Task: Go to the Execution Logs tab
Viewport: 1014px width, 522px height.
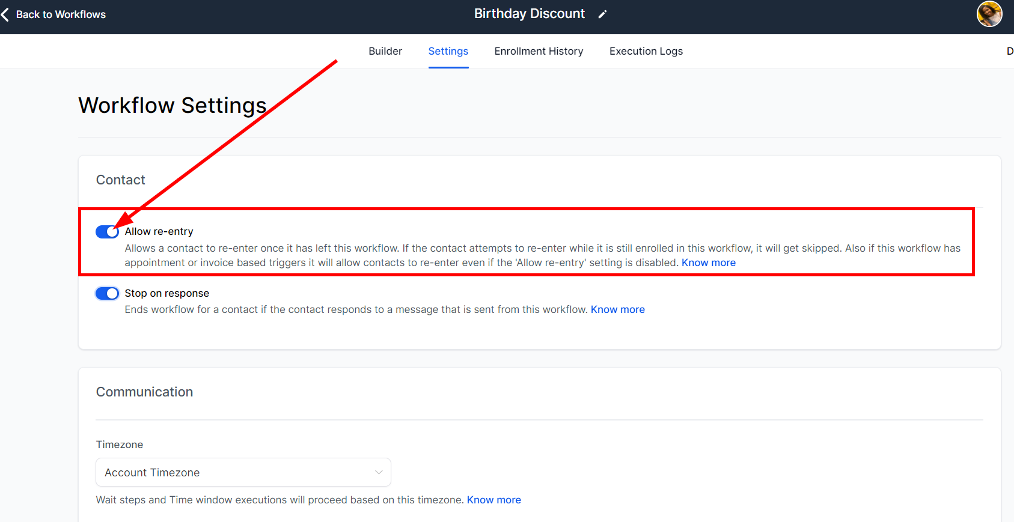Action: pyautogui.click(x=646, y=51)
